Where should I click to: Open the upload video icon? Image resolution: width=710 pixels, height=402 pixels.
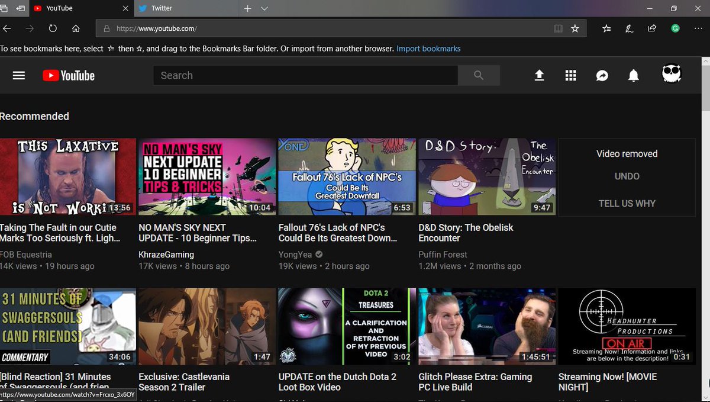[539, 75]
